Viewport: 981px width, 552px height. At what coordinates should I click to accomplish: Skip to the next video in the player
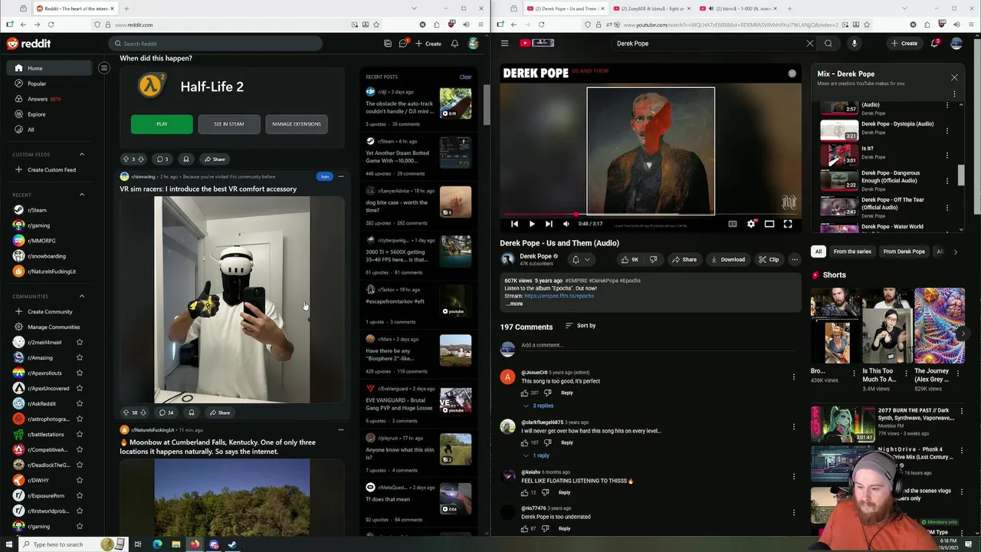pyautogui.click(x=549, y=224)
